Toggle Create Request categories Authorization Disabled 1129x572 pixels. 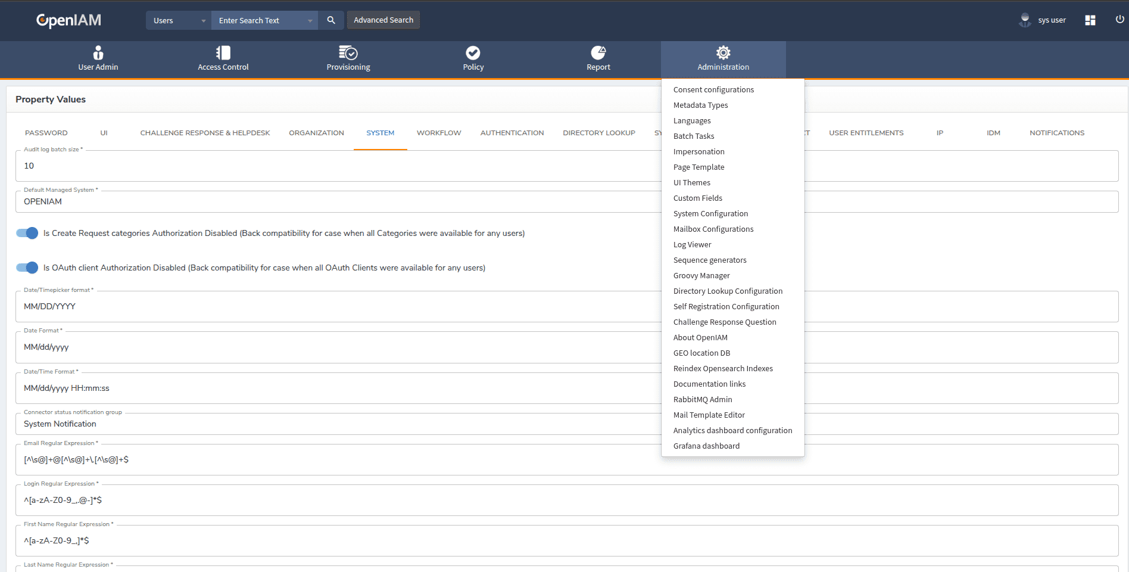click(x=27, y=233)
